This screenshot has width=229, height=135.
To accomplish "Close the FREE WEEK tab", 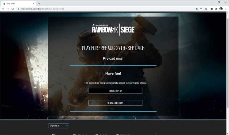I will coord(34,4).
